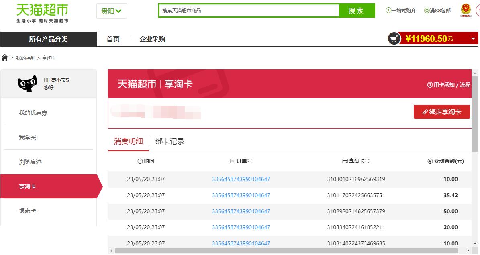Open 一站式购齐 link

point(401,11)
